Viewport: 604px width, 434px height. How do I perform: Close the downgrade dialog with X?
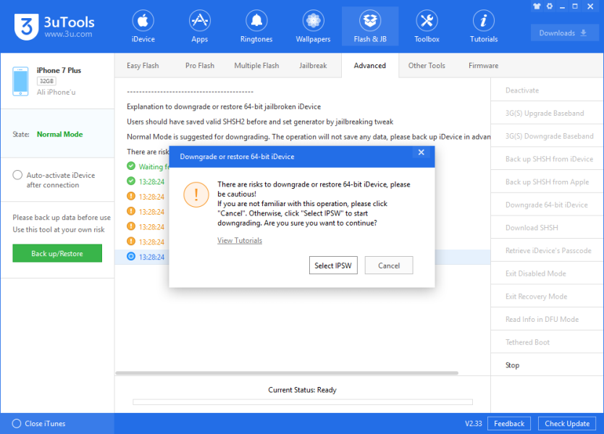pos(421,153)
